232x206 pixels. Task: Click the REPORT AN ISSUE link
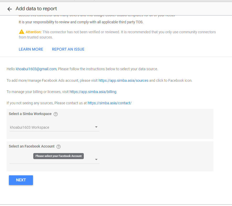click(x=68, y=49)
